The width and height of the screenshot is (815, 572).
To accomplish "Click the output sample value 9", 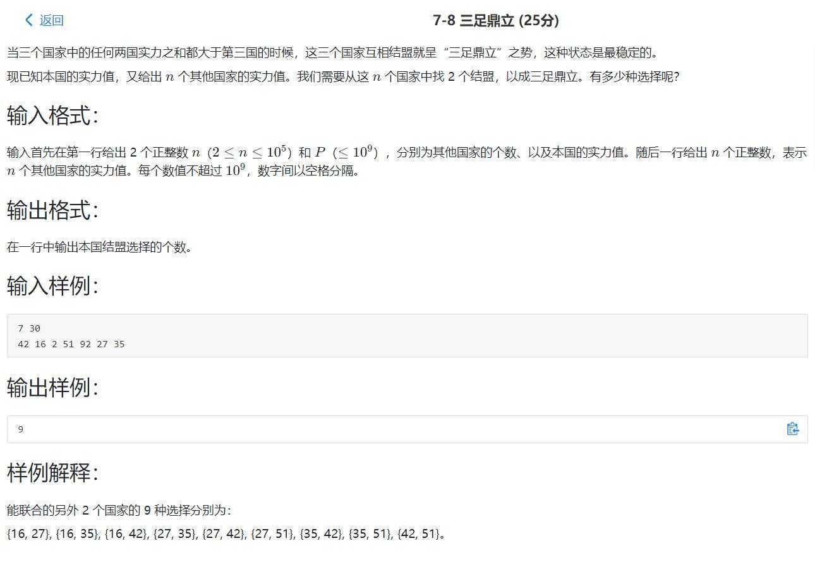I will [21, 429].
